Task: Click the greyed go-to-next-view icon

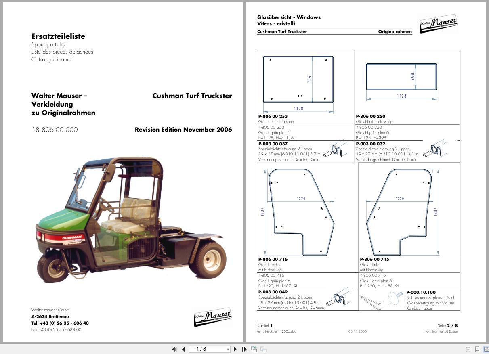Action: [263, 349]
